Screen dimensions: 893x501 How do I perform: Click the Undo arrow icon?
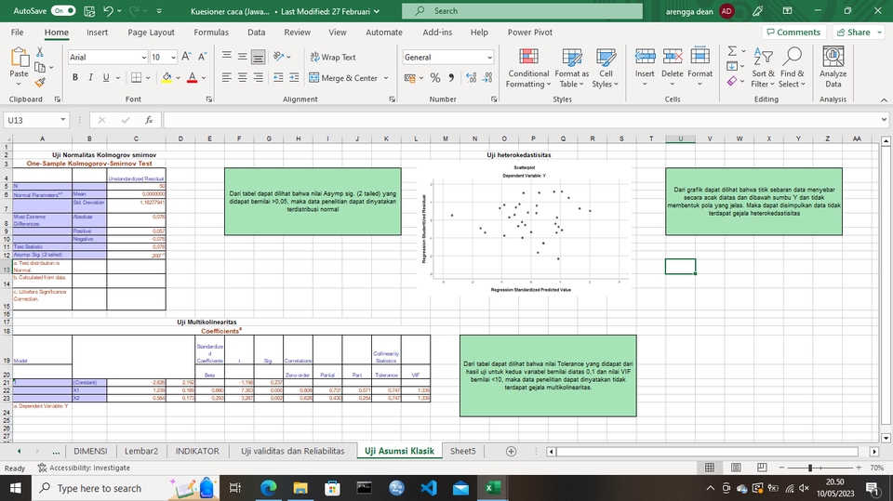[x=108, y=11]
